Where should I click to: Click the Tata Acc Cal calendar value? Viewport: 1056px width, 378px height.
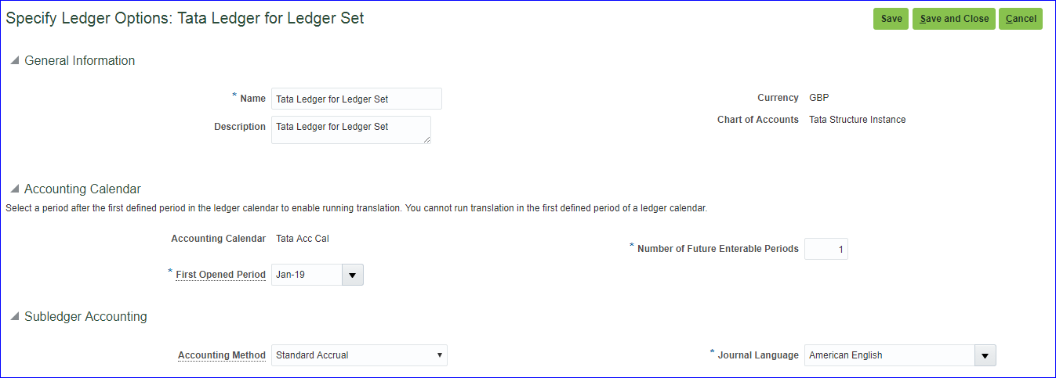click(303, 239)
